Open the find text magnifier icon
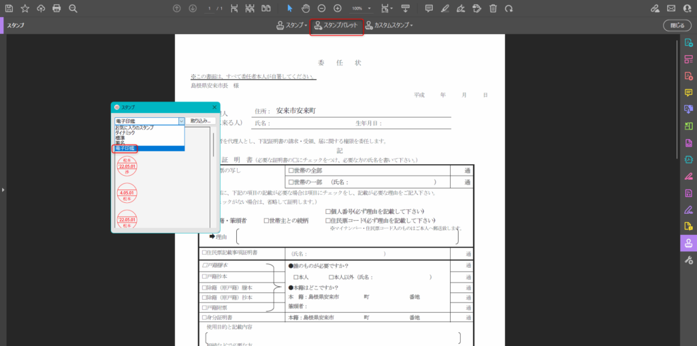Image resolution: width=697 pixels, height=346 pixels. point(74,8)
